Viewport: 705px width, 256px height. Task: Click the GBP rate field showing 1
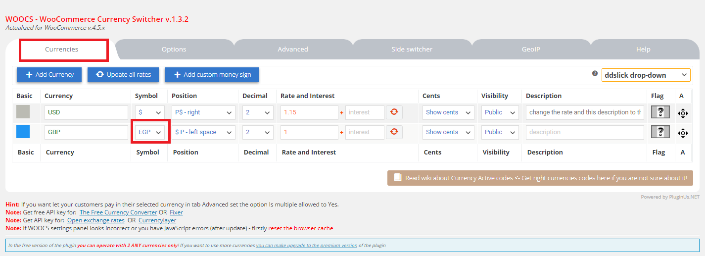(309, 132)
